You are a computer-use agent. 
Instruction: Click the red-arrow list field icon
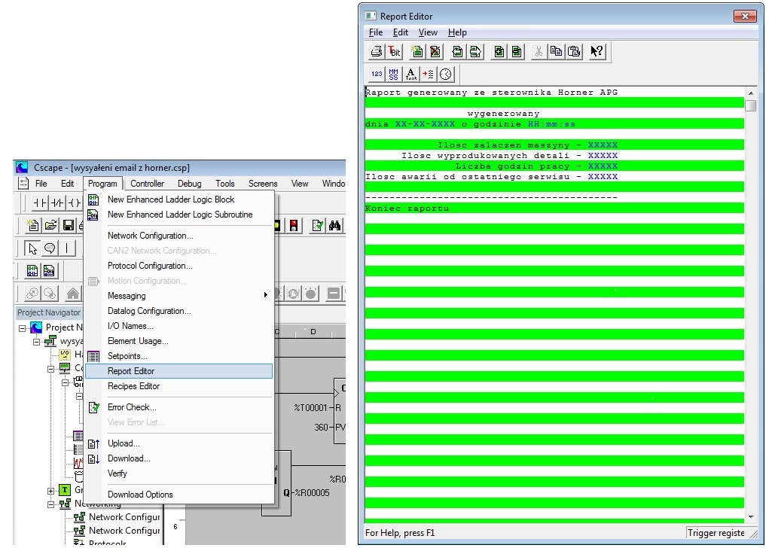[x=428, y=74]
